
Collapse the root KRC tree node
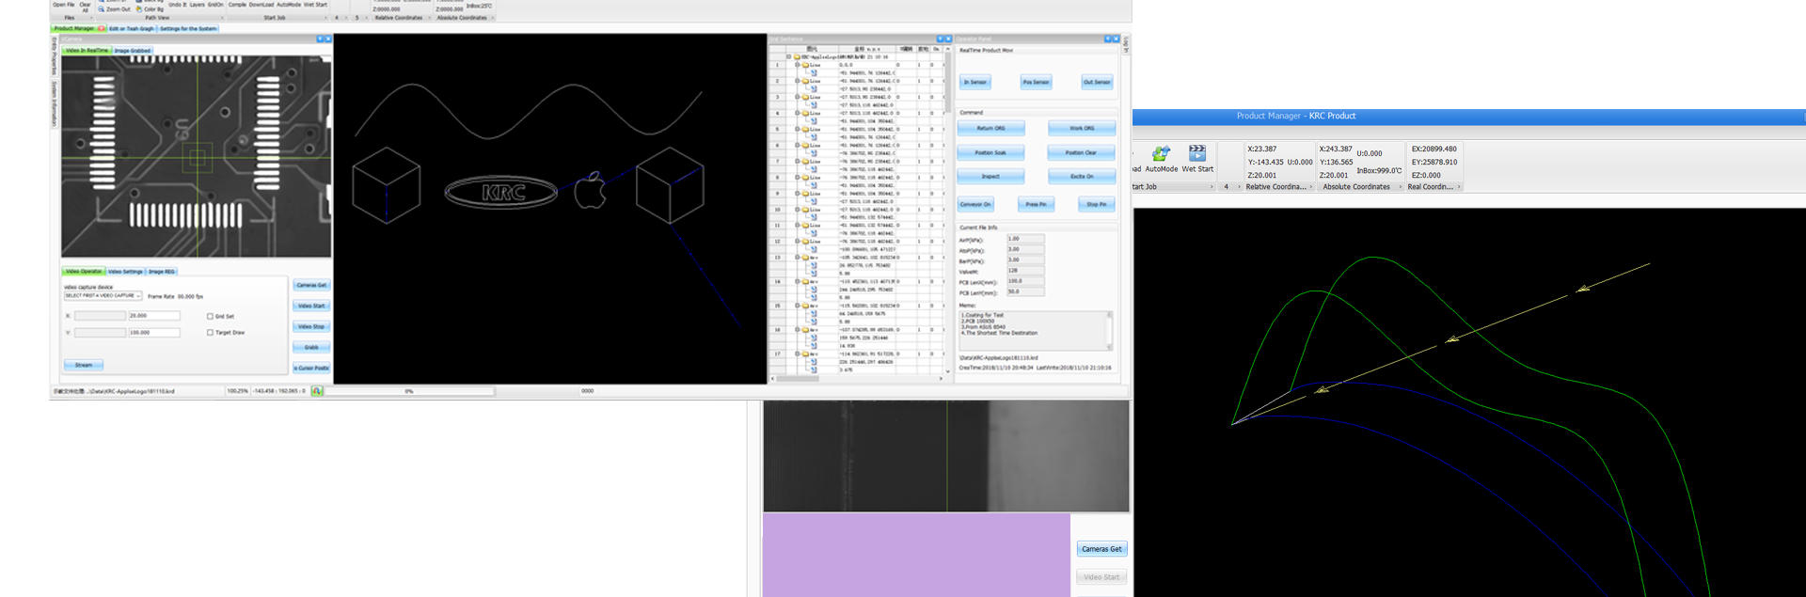pos(788,56)
